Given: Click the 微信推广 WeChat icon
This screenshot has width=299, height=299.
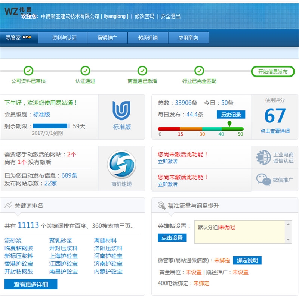Looking at the screenshot, I should (263, 180).
